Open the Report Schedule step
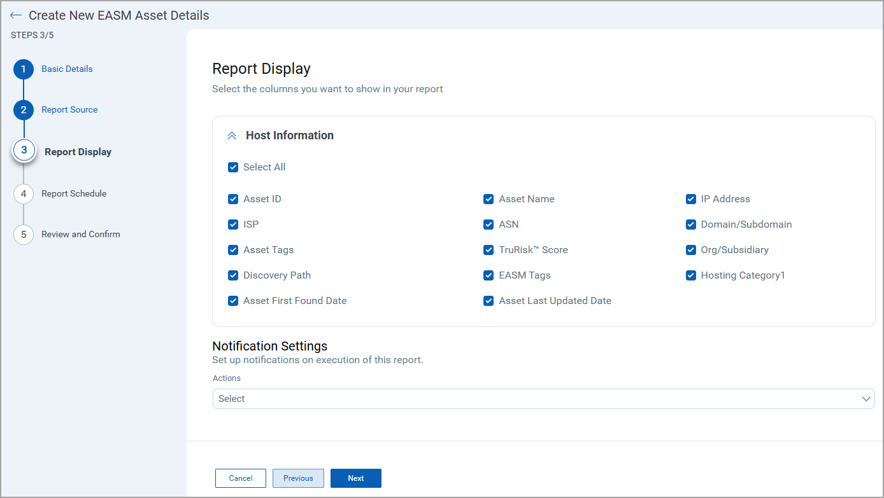The image size is (884, 498). (x=74, y=193)
